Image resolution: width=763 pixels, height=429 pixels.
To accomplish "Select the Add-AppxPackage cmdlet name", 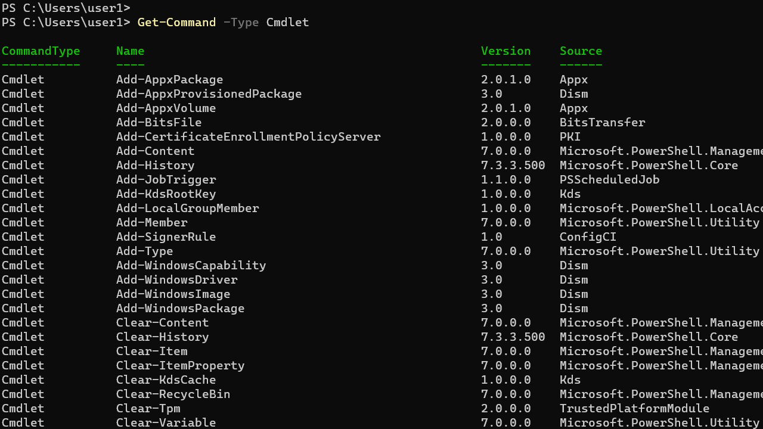I will (x=169, y=79).
